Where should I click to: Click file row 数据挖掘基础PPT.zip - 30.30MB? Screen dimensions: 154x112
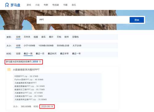pyautogui.click(x=30, y=86)
